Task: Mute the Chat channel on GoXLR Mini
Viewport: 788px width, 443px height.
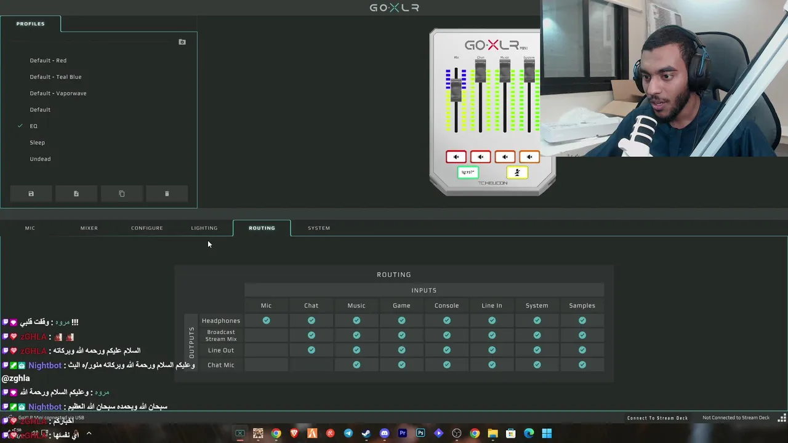Action: [x=480, y=157]
